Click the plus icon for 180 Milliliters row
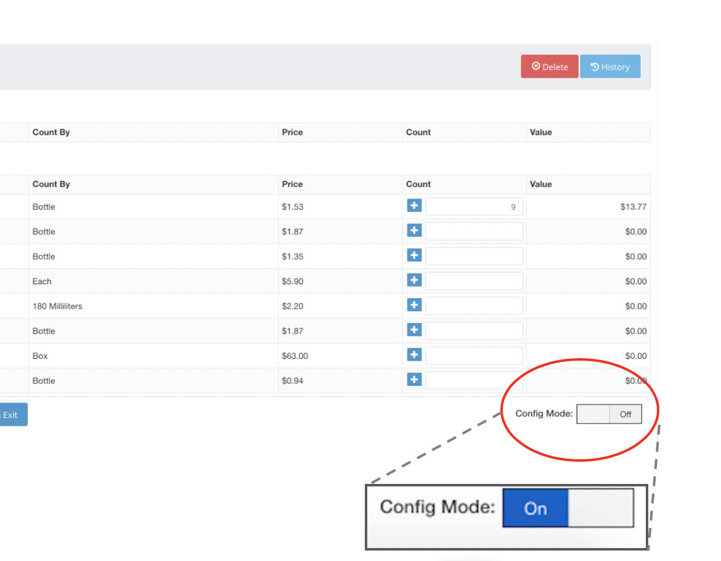This screenshot has width=721, height=561. [414, 305]
